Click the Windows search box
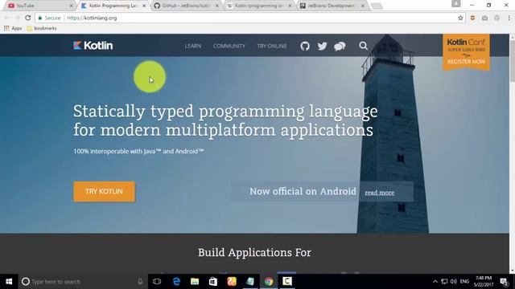The image size is (515, 289). click(x=82, y=282)
